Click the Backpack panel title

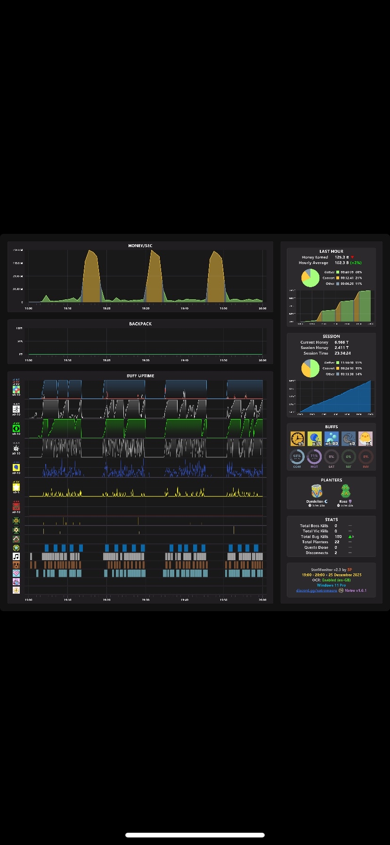point(140,324)
